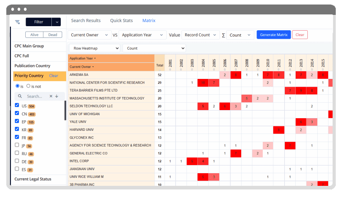Click the sort icon under 2007 column
The width and height of the screenshot is (338, 203).
click(x=236, y=69)
